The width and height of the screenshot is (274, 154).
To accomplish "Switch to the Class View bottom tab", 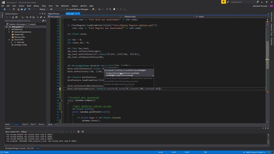I will (33, 124).
